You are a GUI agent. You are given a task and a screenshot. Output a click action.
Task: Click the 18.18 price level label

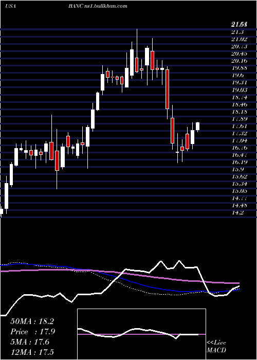click(238, 112)
